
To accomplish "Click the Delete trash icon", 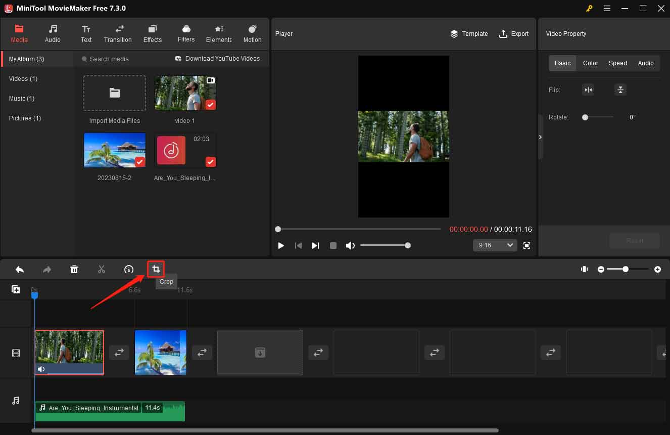I will click(x=74, y=270).
